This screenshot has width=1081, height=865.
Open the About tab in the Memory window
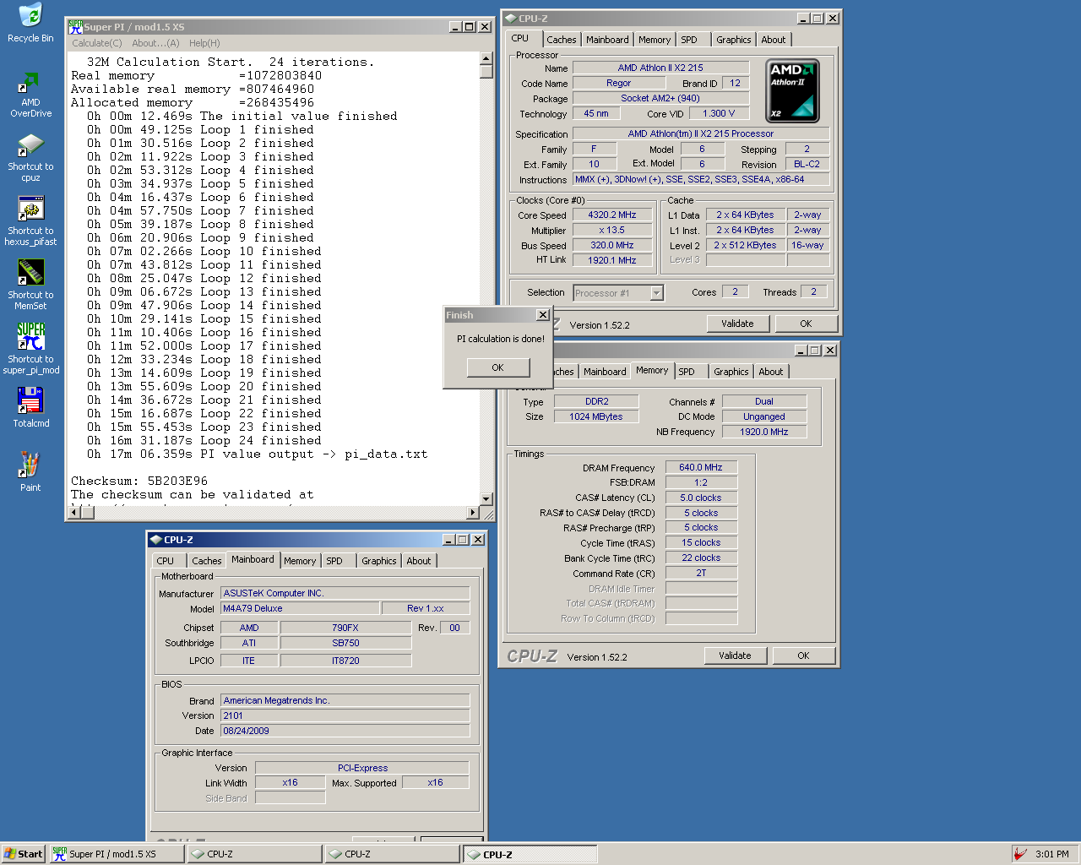(x=770, y=372)
